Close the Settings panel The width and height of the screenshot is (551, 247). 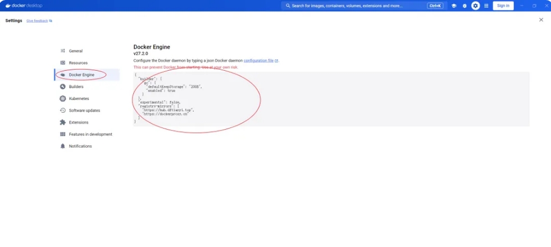click(x=541, y=20)
